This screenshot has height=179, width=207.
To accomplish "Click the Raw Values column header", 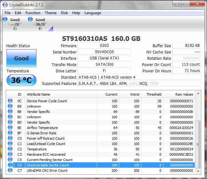I will (x=179, y=94).
